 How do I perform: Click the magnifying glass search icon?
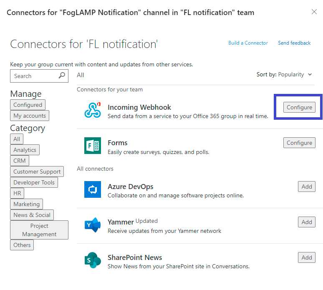click(62, 76)
